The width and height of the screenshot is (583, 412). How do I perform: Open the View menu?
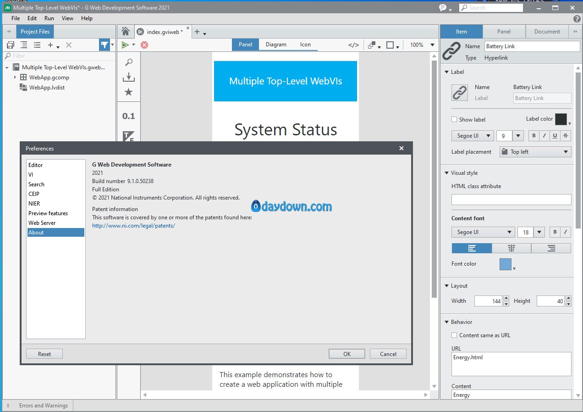[x=67, y=18]
